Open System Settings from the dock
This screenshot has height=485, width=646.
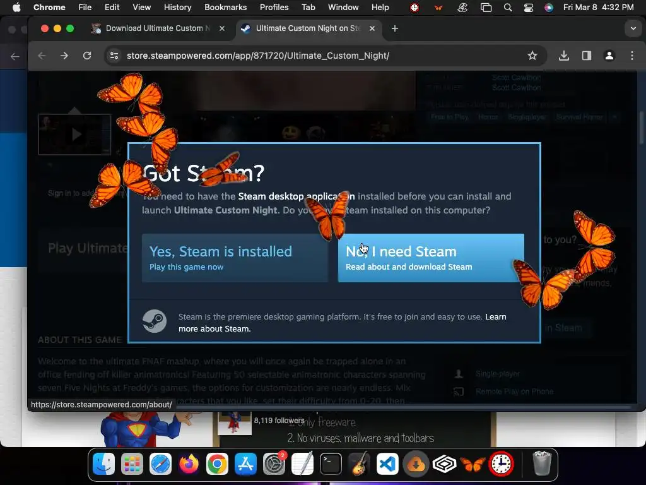tap(274, 464)
